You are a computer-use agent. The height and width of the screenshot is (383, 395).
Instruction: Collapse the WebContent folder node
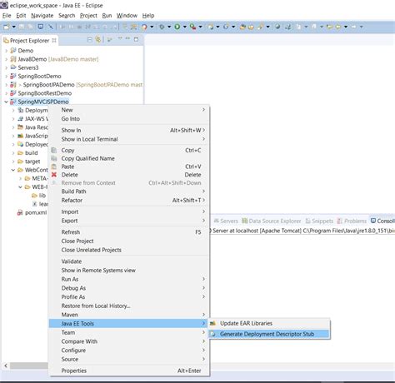tap(13, 170)
